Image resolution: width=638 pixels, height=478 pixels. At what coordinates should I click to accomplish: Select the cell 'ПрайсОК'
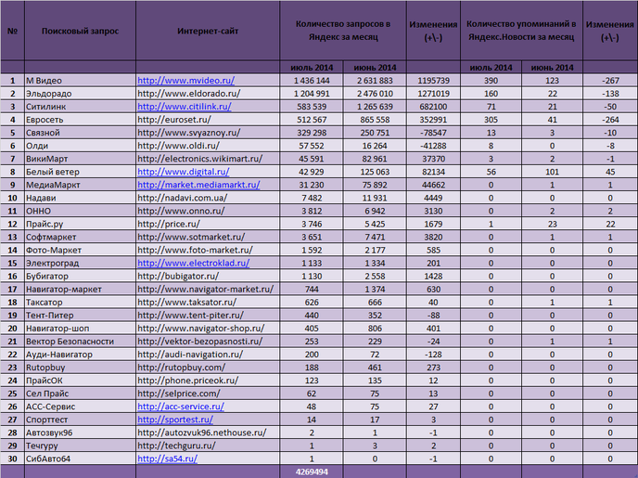(80, 381)
